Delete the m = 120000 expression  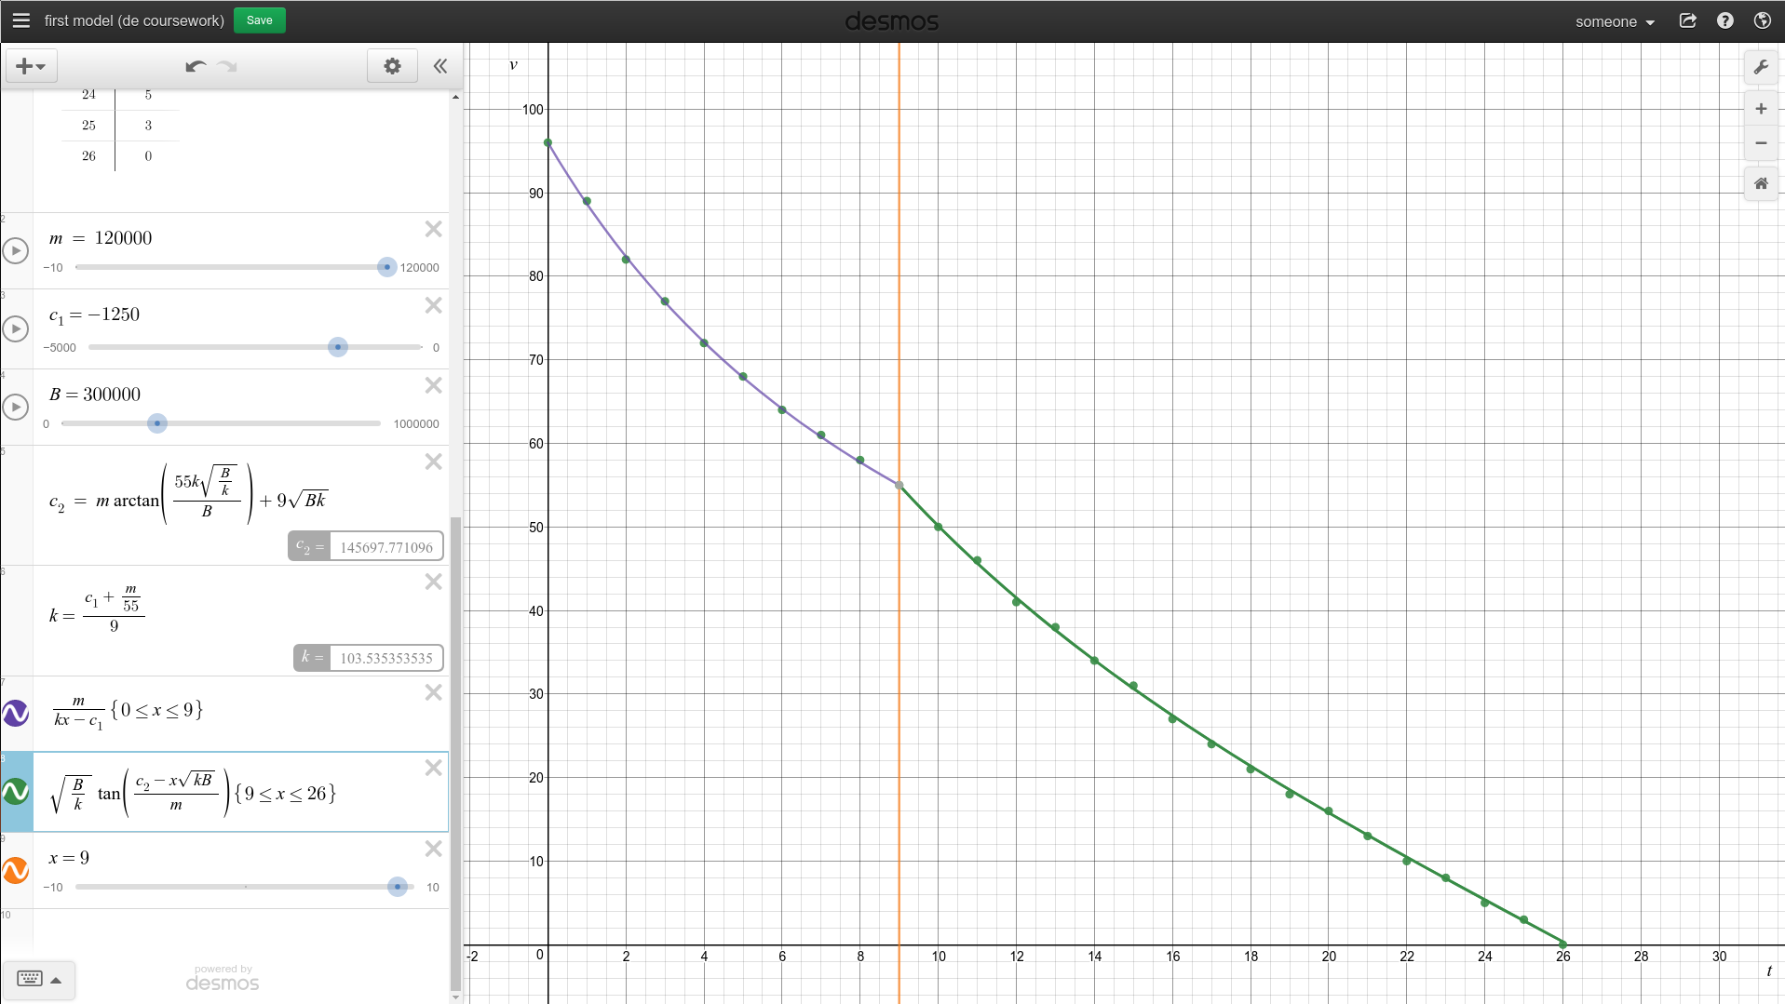tap(433, 229)
